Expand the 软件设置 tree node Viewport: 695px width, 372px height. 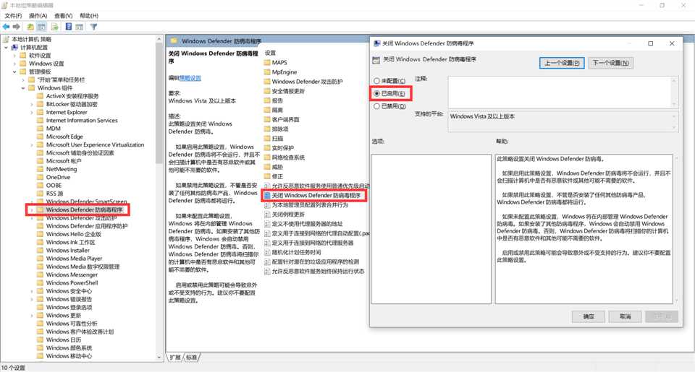(x=14, y=56)
